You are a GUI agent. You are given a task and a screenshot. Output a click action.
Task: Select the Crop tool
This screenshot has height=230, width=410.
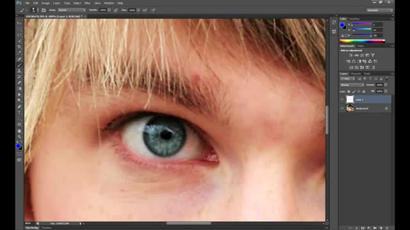tap(19, 47)
